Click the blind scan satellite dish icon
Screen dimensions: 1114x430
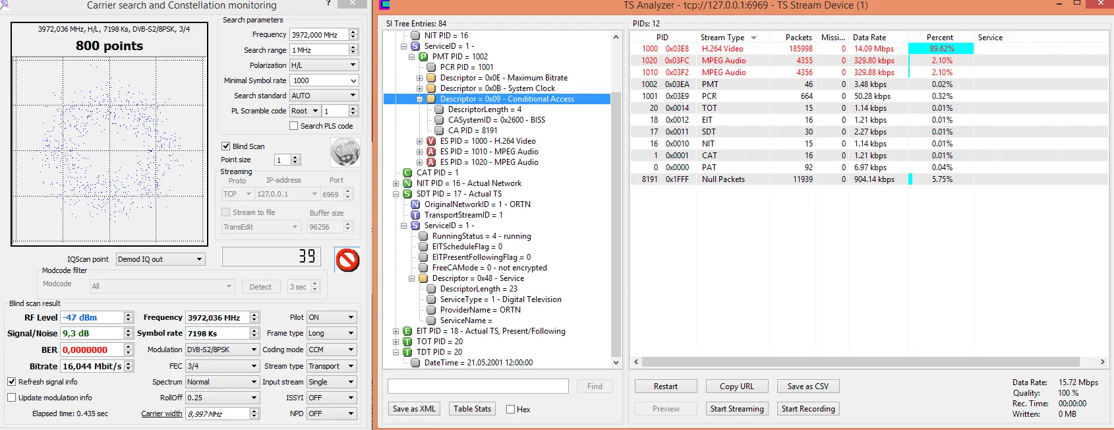point(345,152)
